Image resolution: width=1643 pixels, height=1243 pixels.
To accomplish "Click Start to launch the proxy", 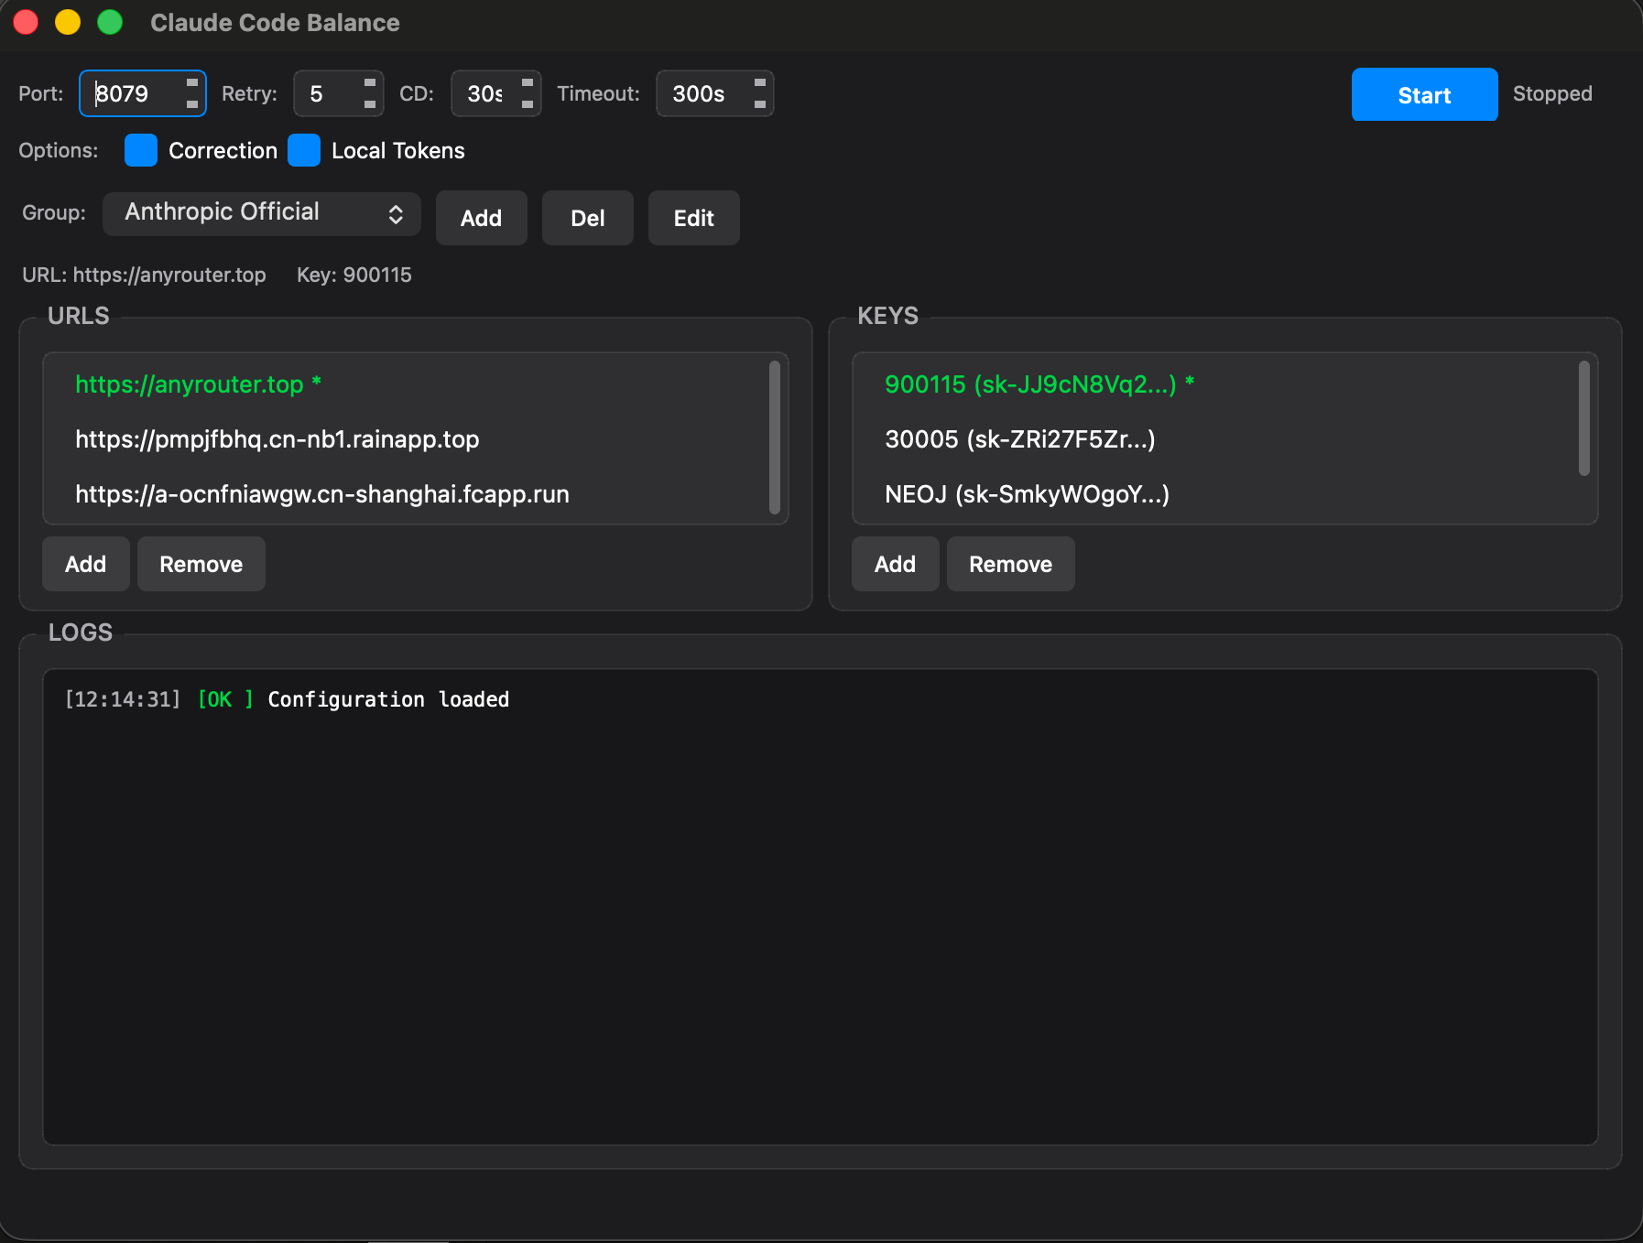I will pyautogui.click(x=1424, y=94).
